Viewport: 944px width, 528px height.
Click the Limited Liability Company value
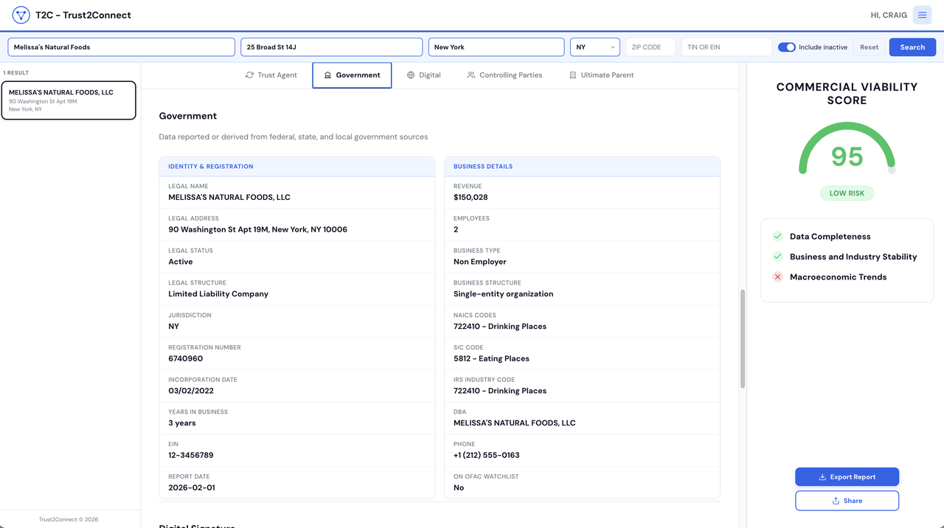click(x=218, y=294)
